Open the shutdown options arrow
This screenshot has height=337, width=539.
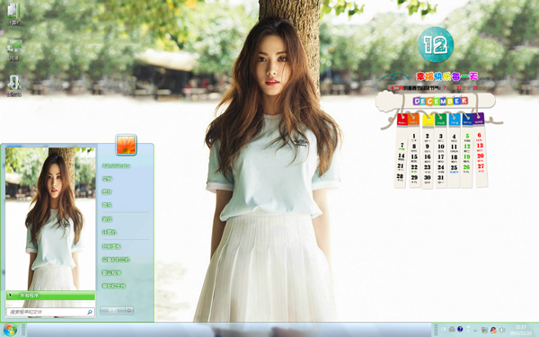tap(129, 311)
